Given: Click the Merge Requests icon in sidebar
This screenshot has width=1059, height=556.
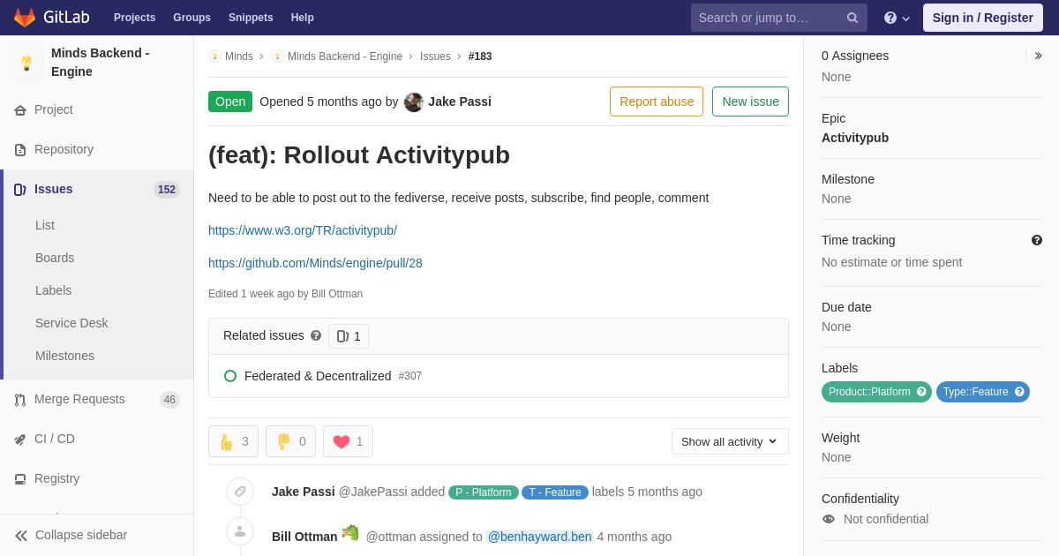Looking at the screenshot, I should coord(20,400).
